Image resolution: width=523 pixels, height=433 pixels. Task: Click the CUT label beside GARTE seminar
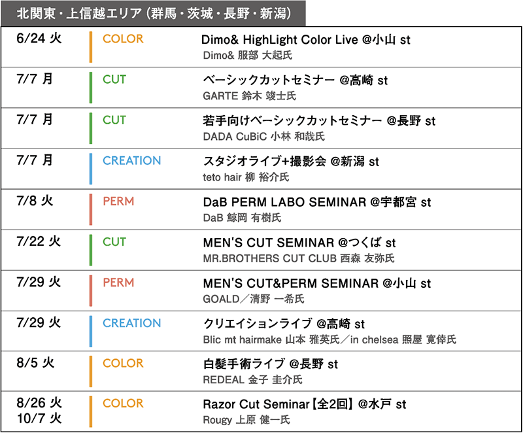114,79
